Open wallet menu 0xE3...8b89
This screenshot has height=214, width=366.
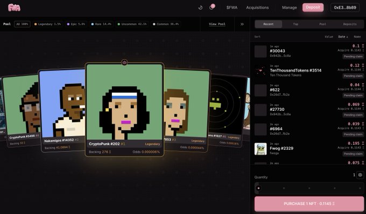click(x=345, y=8)
